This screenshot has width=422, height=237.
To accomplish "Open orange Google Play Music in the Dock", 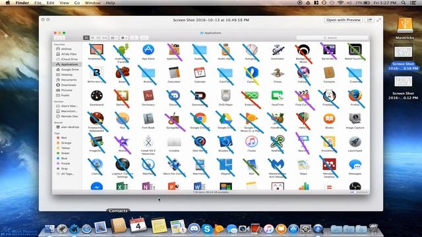I will (219, 228).
